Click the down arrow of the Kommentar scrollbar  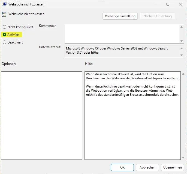[182, 41]
